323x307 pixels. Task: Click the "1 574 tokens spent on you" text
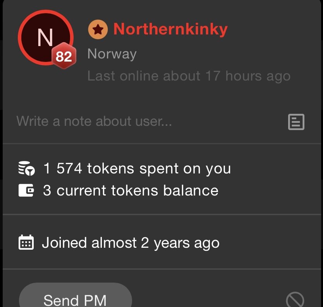[x=137, y=169]
